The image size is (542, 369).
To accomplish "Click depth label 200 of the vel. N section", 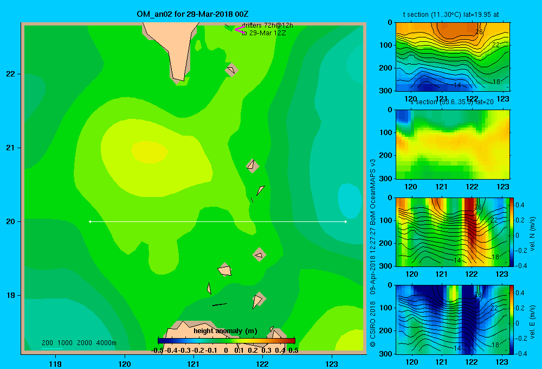I will coord(386,243).
